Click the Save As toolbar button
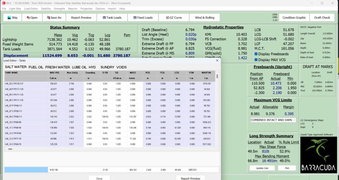 pyautogui.click(x=54, y=18)
